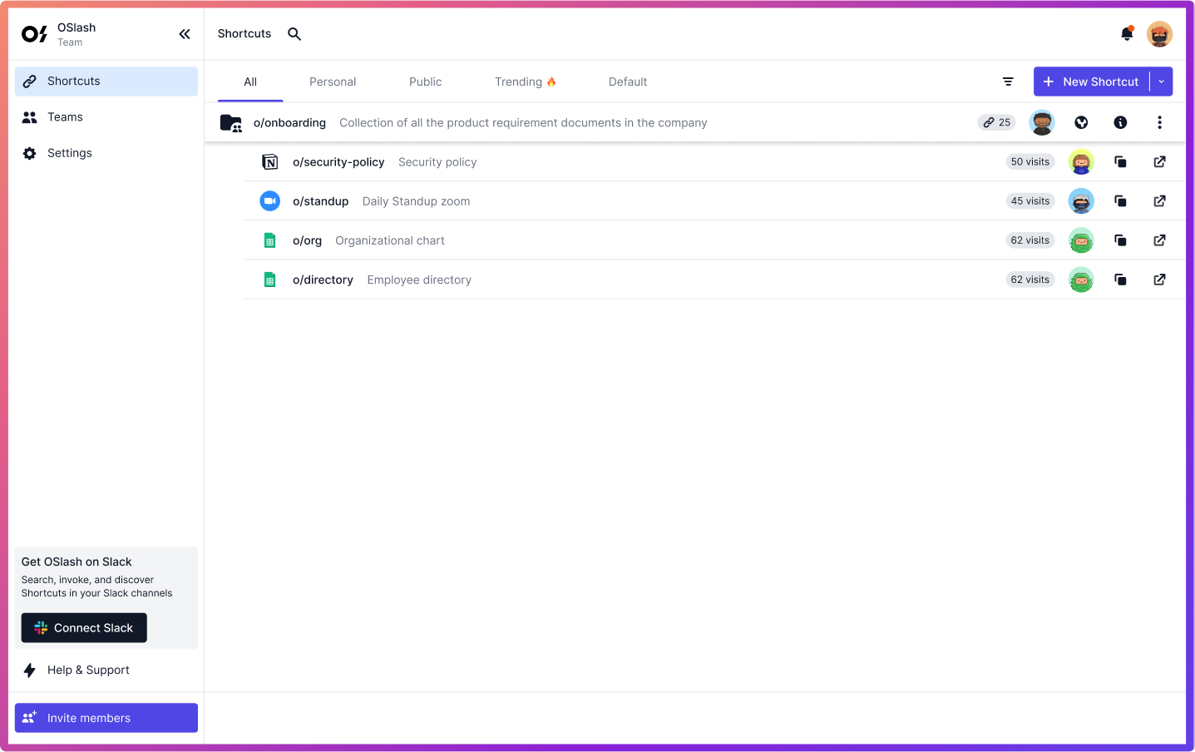
Task: Click the user profile avatar at top right
Action: (1159, 34)
